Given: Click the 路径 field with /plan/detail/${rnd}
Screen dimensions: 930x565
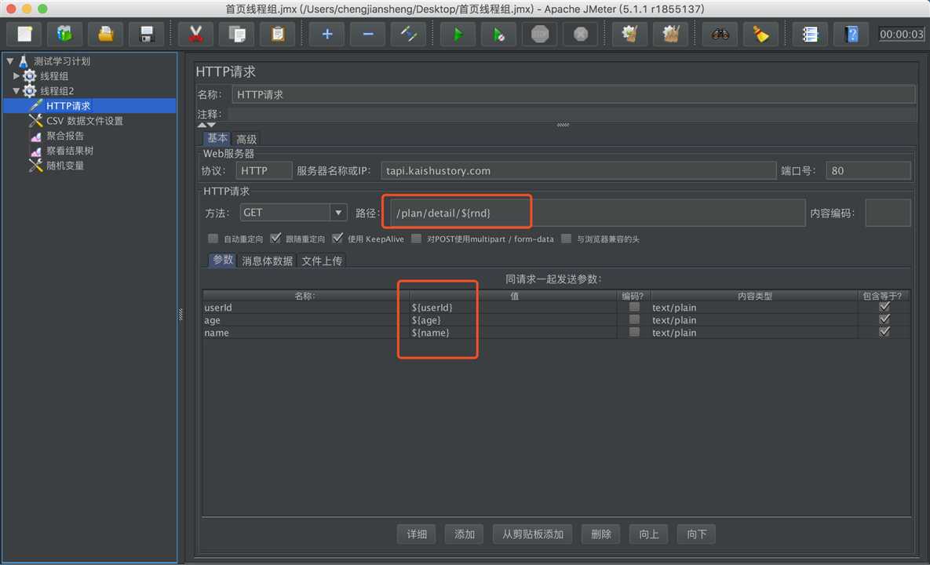Looking at the screenshot, I should point(597,213).
